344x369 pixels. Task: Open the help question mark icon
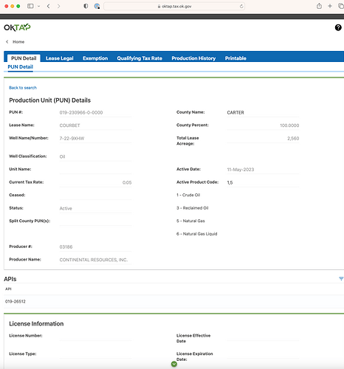point(338,27)
